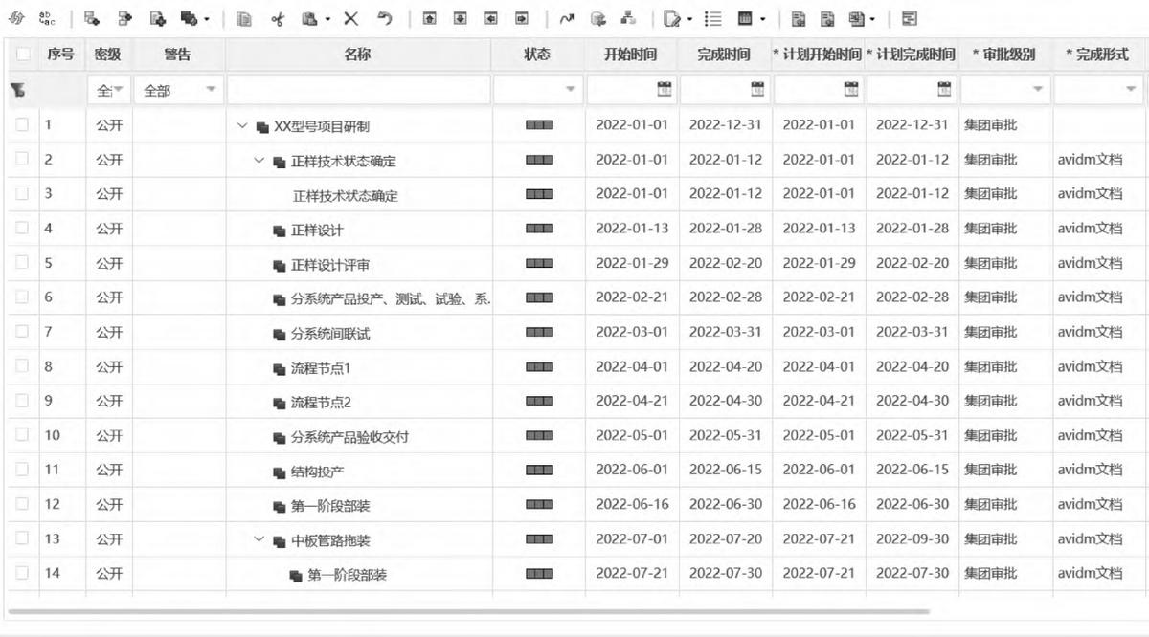
Task: Sort by the 状态 column header
Action: click(x=537, y=55)
